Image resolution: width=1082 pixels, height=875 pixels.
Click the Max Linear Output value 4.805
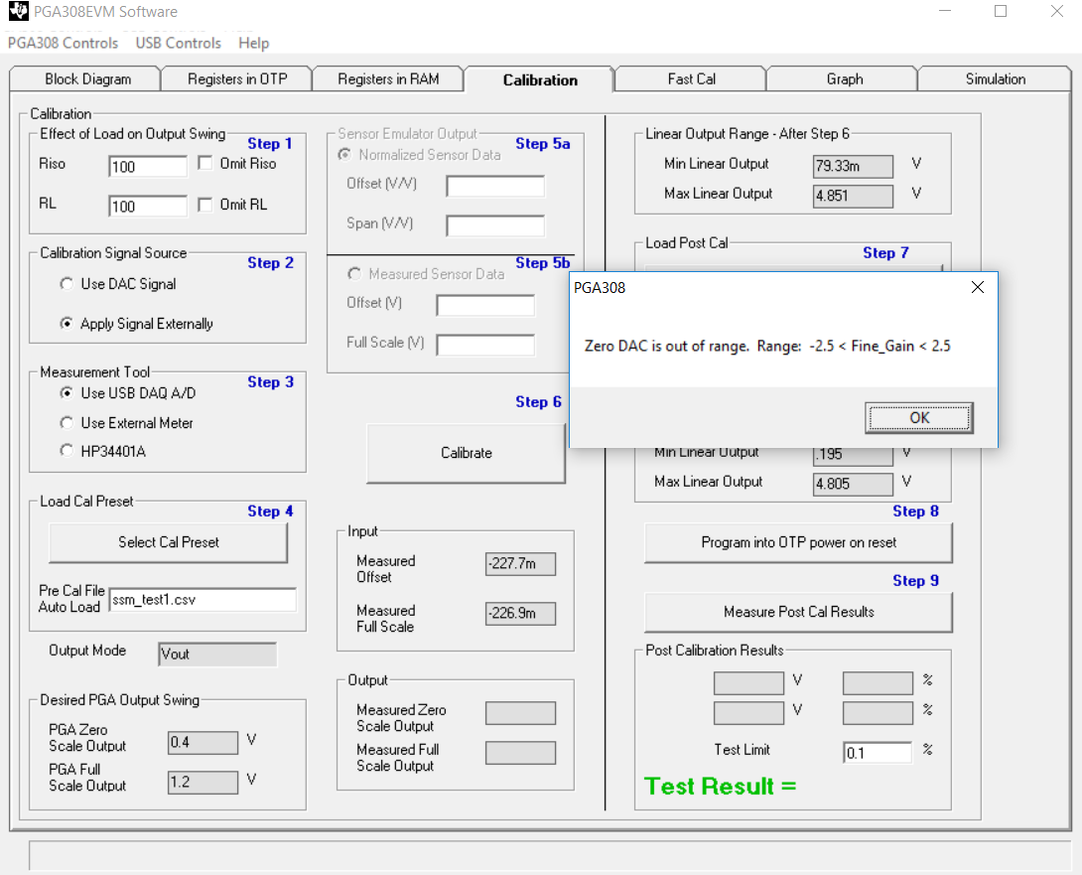853,484
